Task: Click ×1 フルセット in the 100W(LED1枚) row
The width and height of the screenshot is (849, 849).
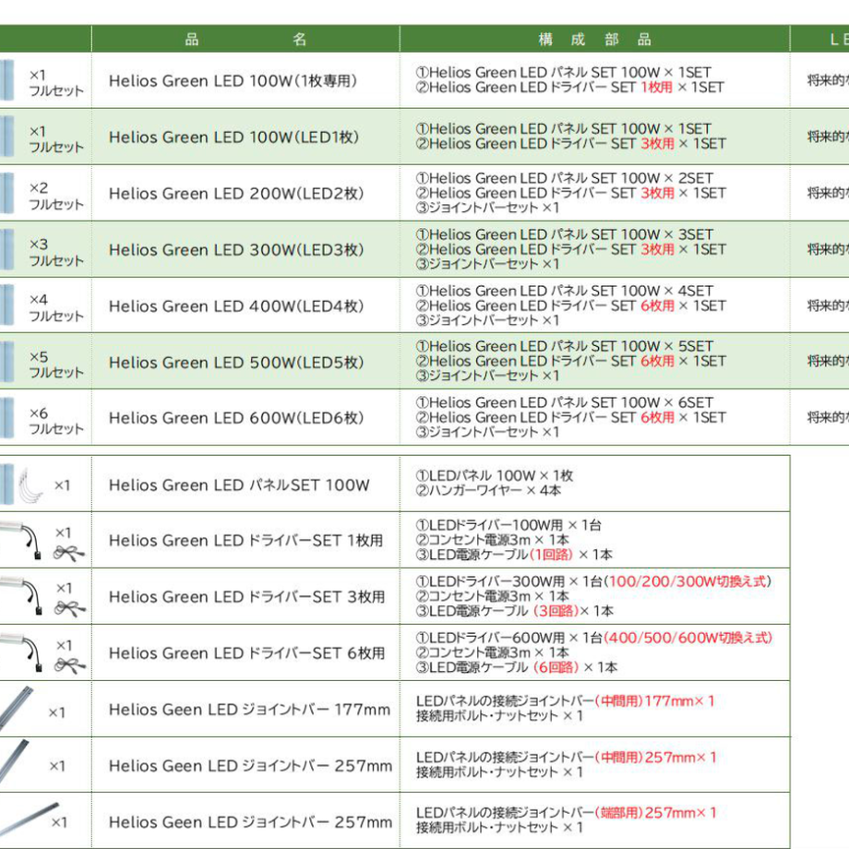Action: tap(56, 139)
